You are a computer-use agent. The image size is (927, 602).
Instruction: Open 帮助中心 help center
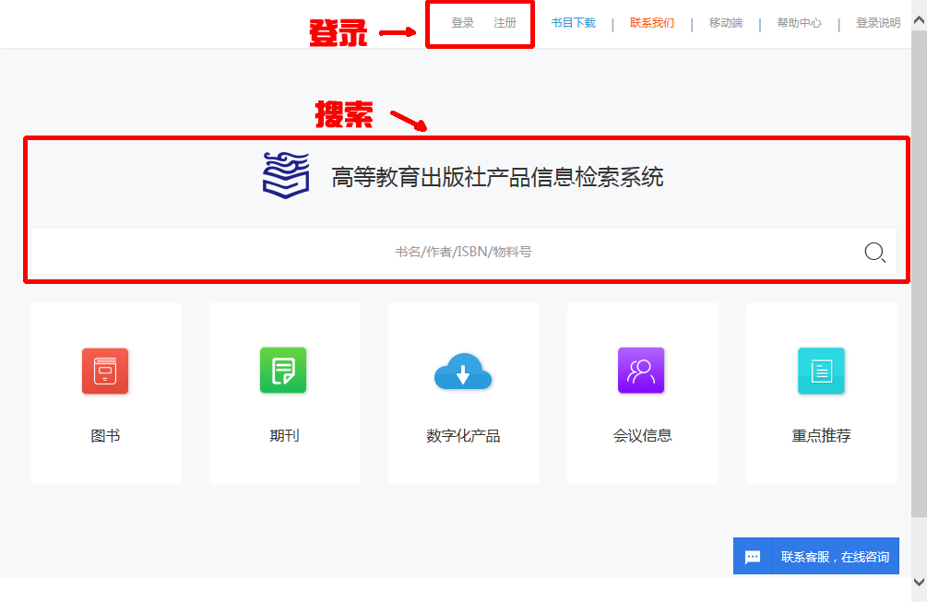tap(800, 23)
